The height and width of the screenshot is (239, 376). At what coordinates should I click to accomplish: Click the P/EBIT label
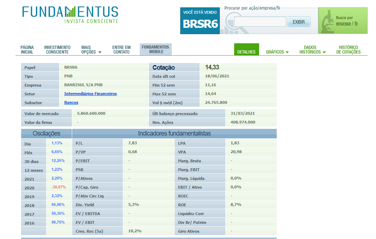coord(82,161)
